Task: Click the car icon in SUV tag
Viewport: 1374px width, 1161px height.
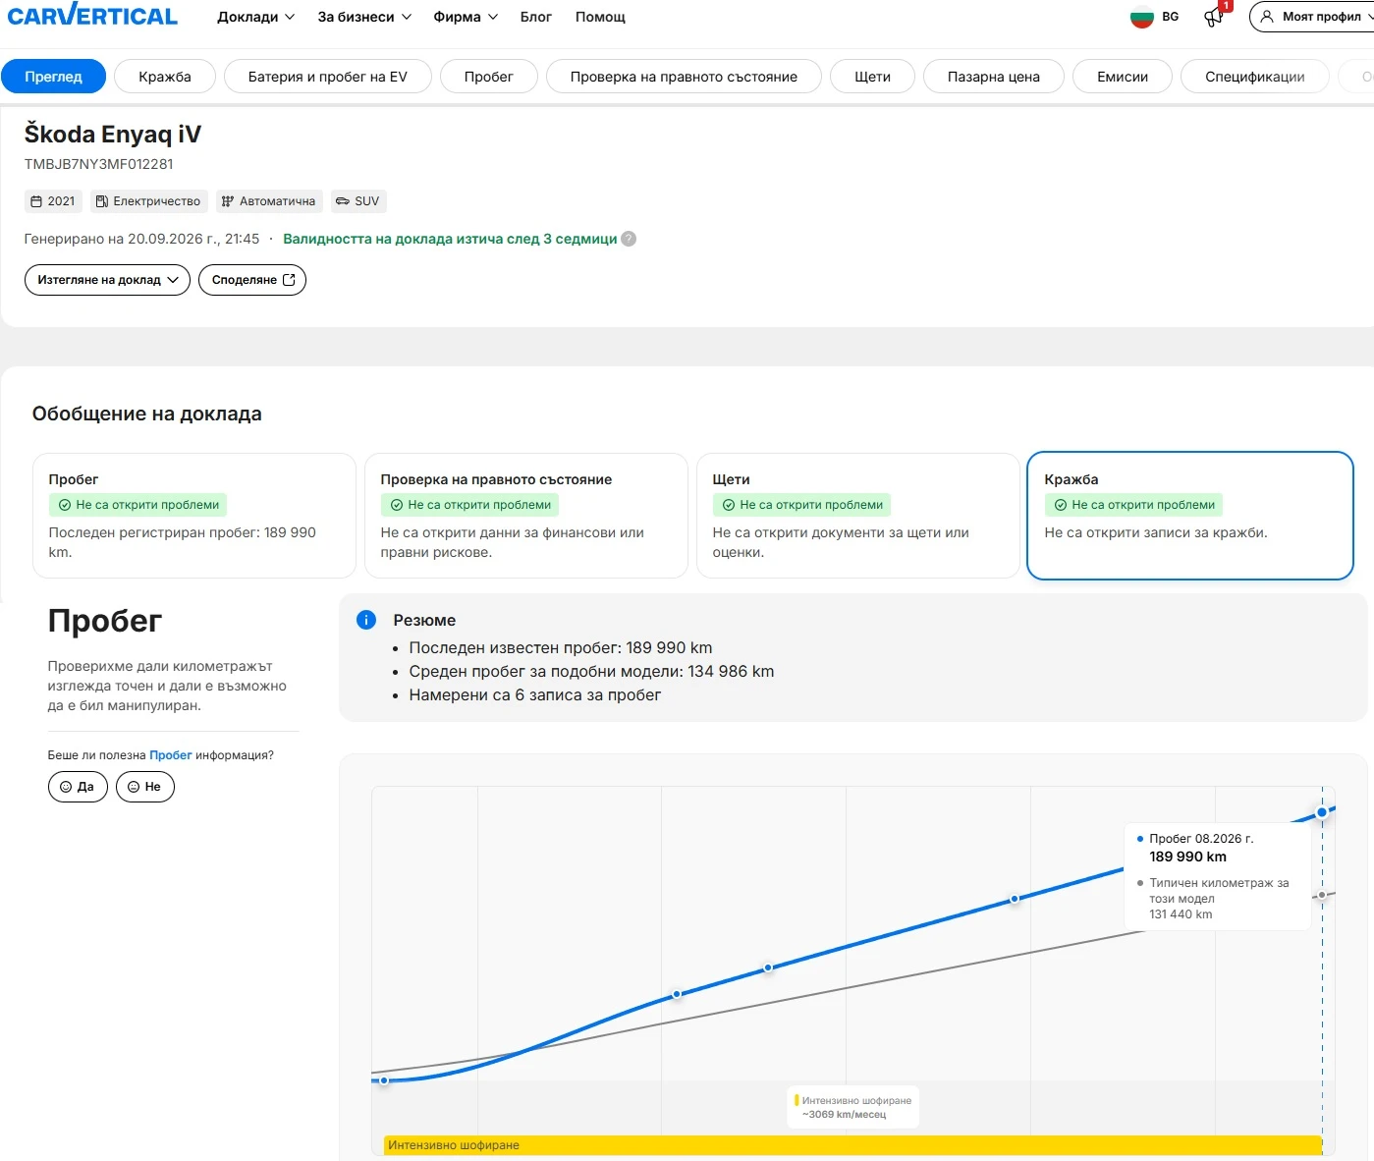Action: (342, 201)
